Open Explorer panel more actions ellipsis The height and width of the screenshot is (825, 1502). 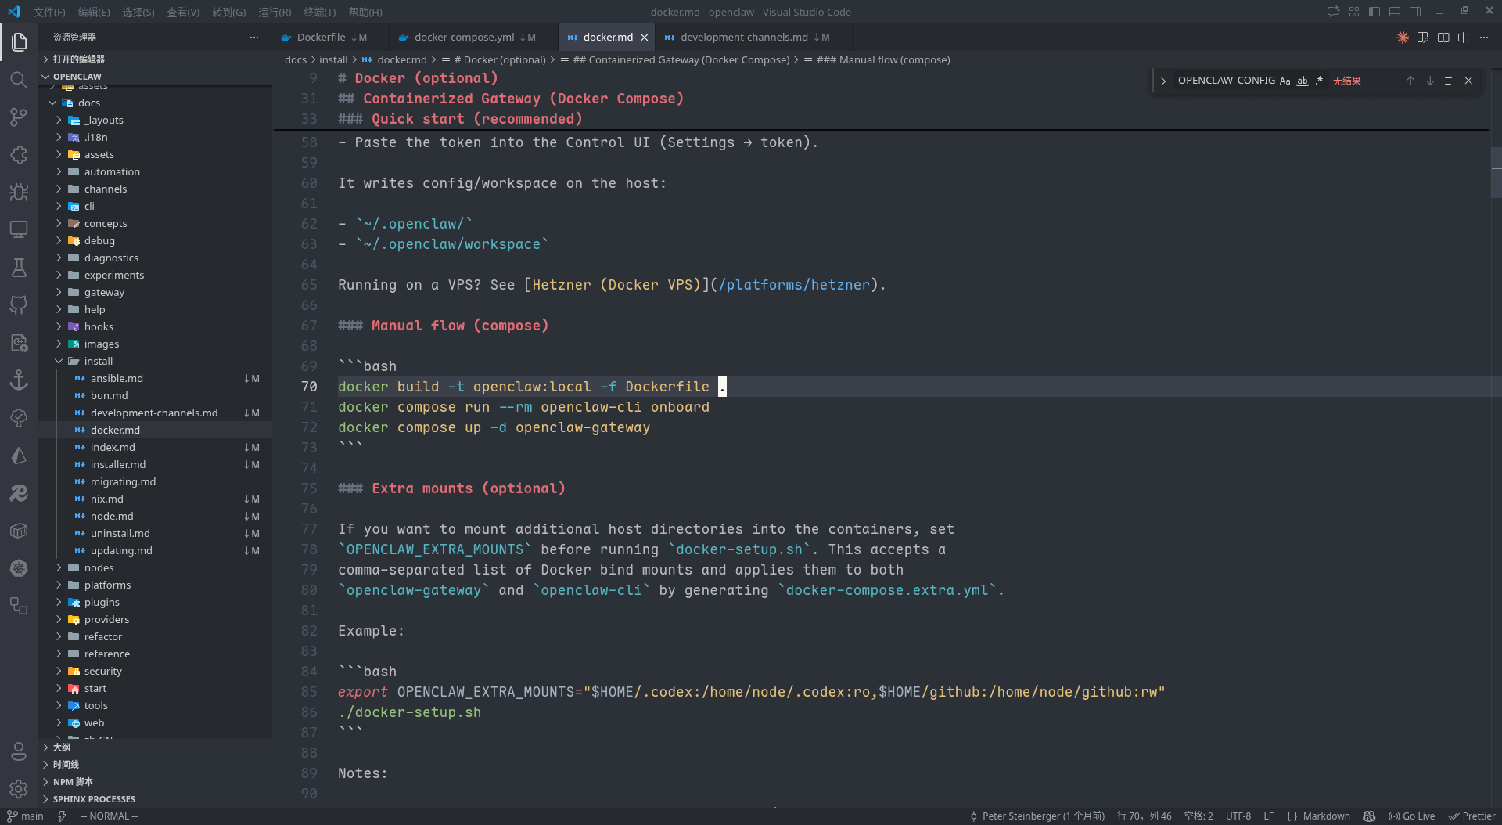click(254, 38)
